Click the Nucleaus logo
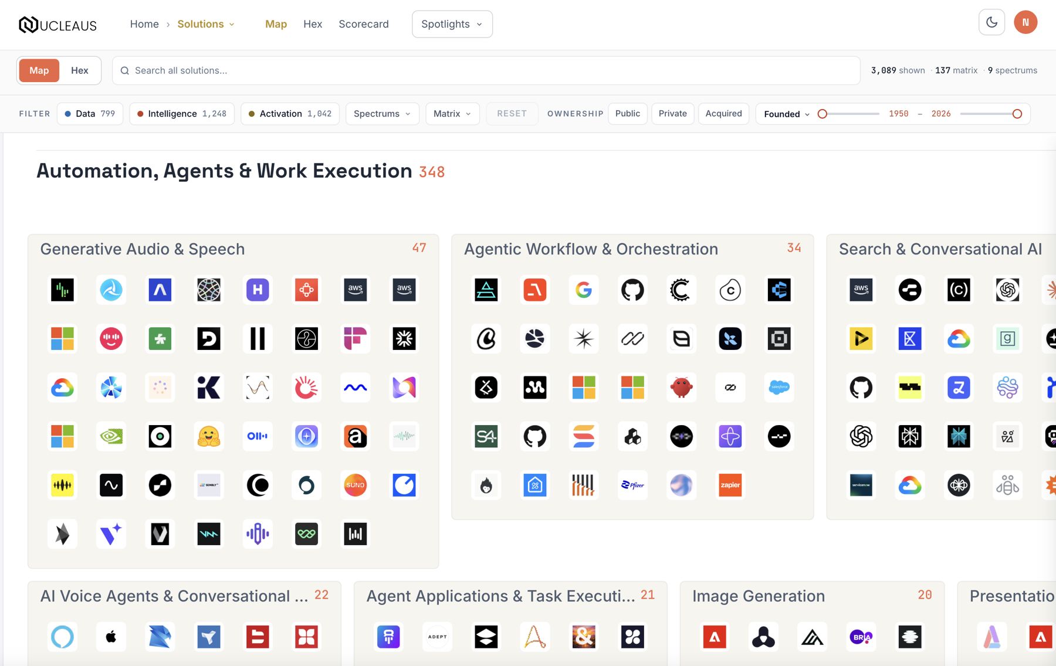Image resolution: width=1056 pixels, height=666 pixels. [x=57, y=25]
